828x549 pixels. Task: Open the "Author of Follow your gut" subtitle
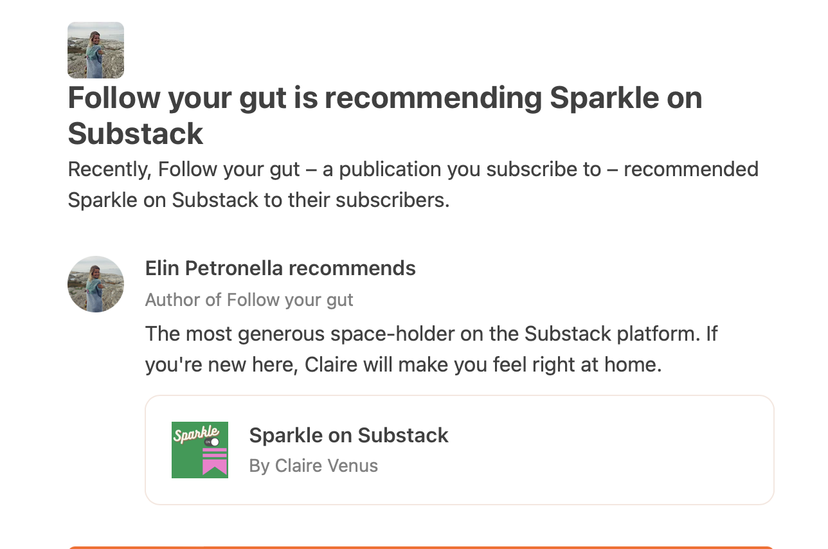(249, 300)
